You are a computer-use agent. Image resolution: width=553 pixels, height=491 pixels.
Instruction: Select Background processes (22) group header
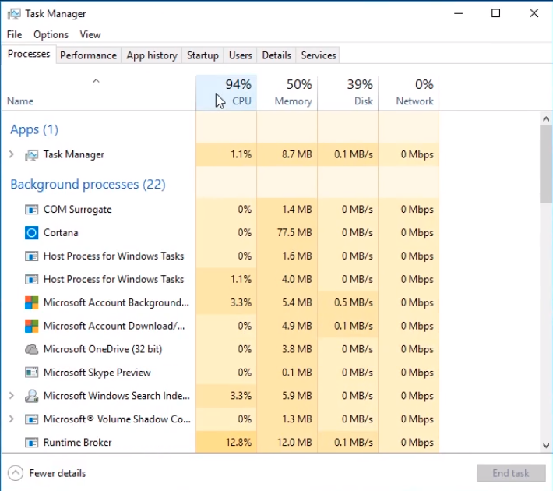88,185
